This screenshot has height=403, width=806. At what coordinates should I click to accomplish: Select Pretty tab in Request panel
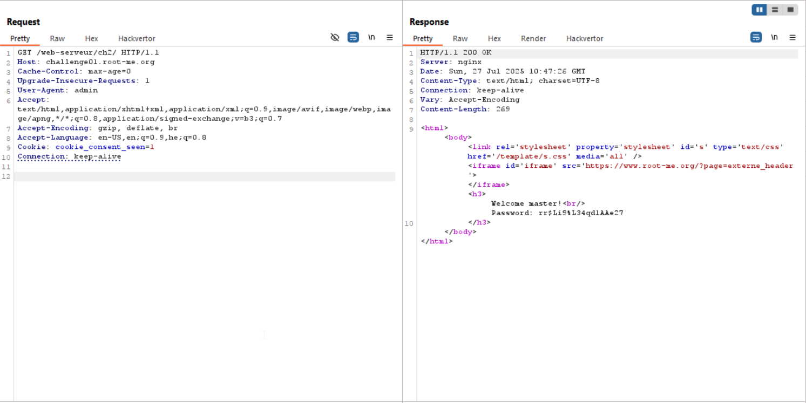(x=20, y=38)
